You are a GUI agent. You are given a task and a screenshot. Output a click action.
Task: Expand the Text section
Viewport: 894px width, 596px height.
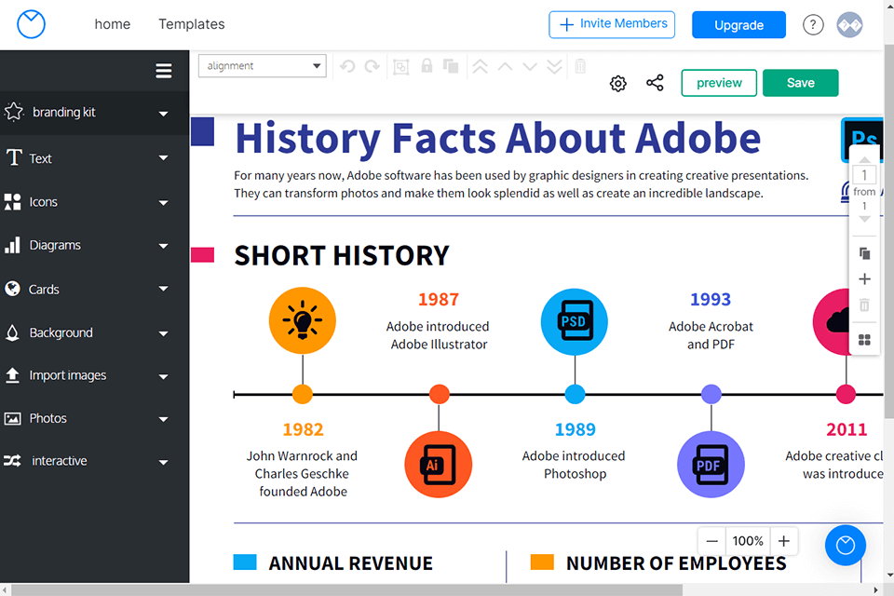(x=94, y=158)
